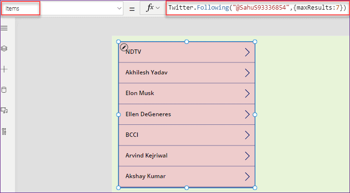Viewport: 350px width, 193px height.
Task: Click the arrow next to Elon Musk
Action: (247, 94)
